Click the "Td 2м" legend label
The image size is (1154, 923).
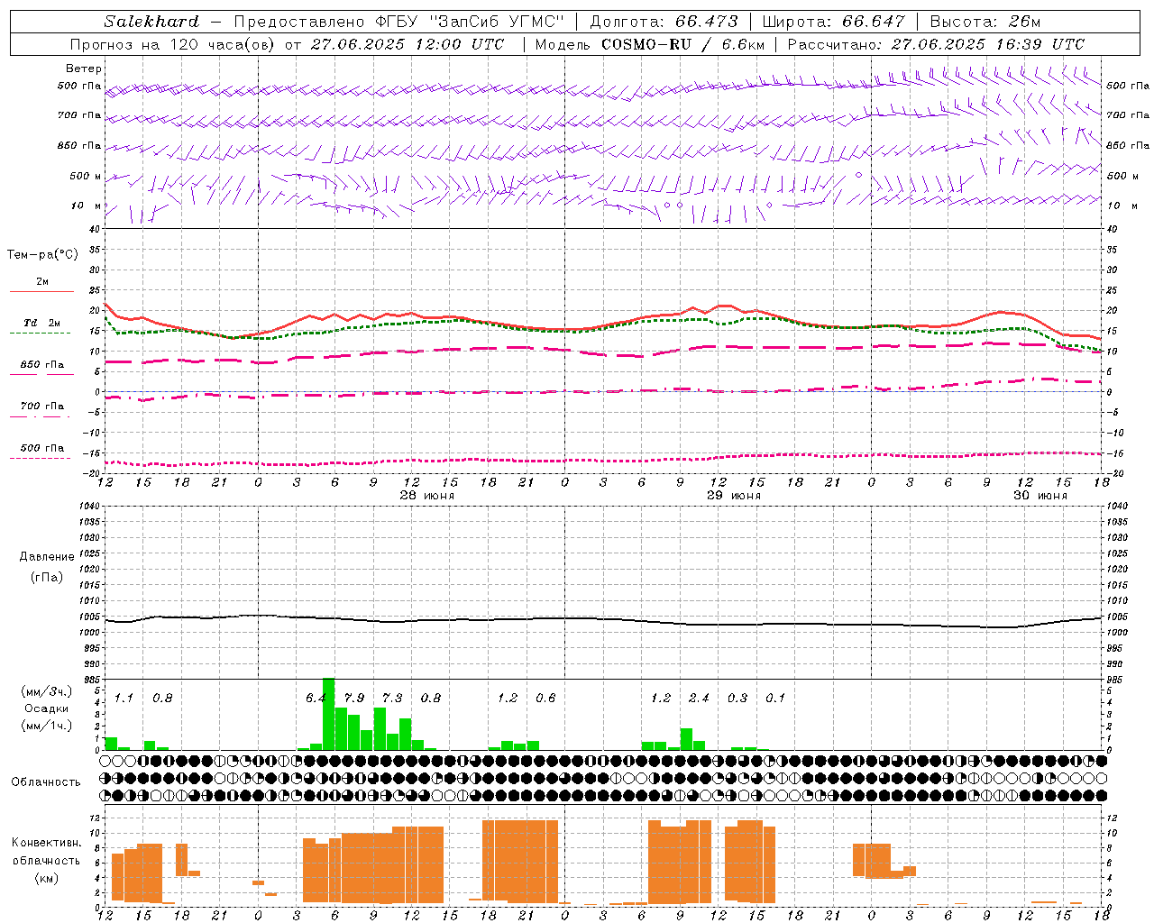pyautogui.click(x=42, y=323)
